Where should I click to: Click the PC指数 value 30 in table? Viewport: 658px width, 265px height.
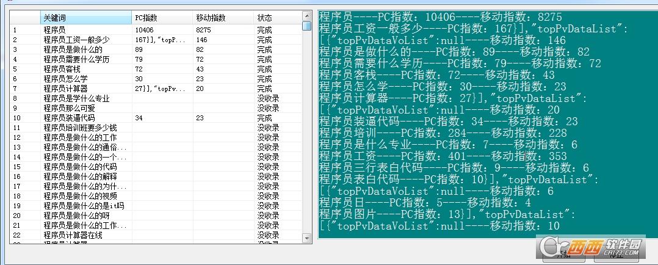pyautogui.click(x=139, y=79)
